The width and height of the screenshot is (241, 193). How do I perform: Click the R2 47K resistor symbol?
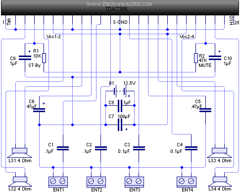click(196, 58)
